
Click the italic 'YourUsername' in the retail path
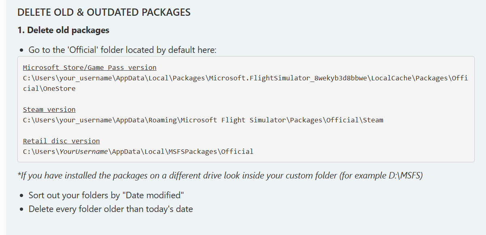tap(83, 152)
